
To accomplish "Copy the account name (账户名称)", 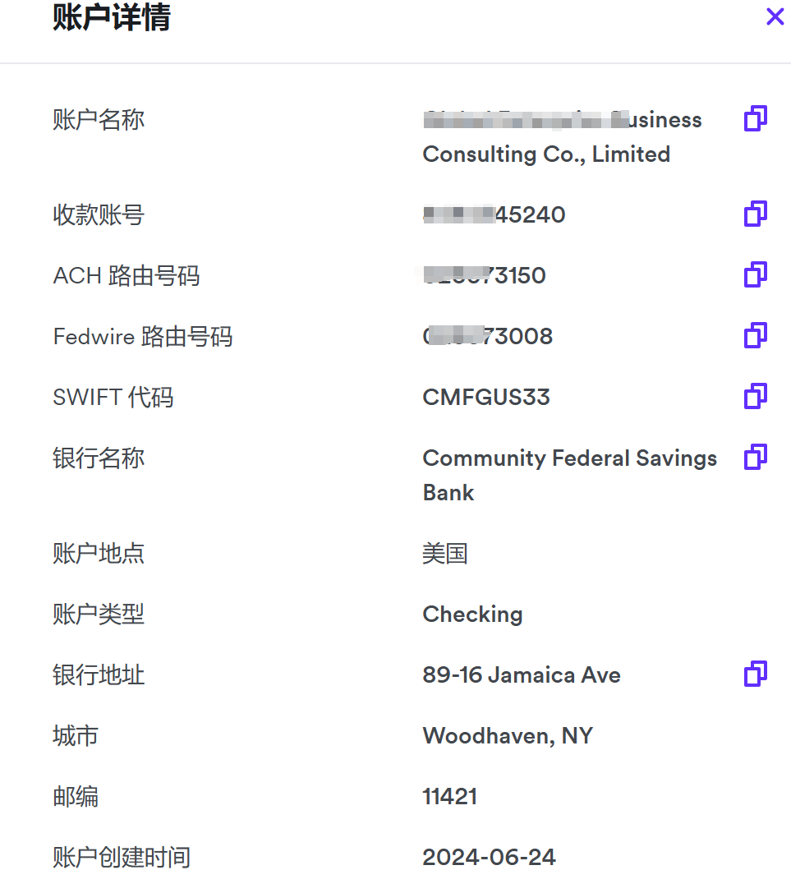I will pyautogui.click(x=755, y=119).
